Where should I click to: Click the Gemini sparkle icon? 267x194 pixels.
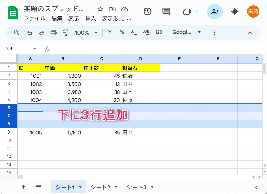pos(235,11)
